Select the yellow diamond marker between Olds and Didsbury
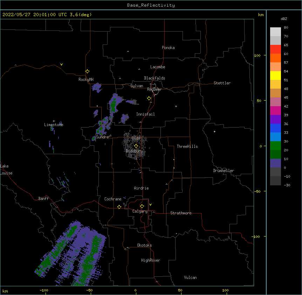Screen dimensions: 302x295 point(136,146)
